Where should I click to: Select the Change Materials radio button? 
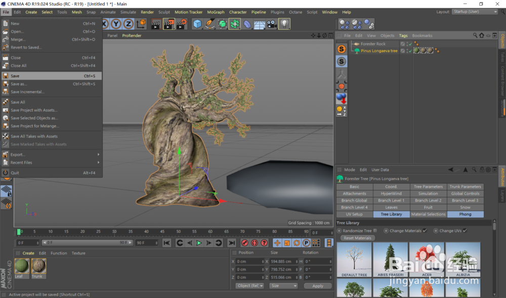[386, 231]
